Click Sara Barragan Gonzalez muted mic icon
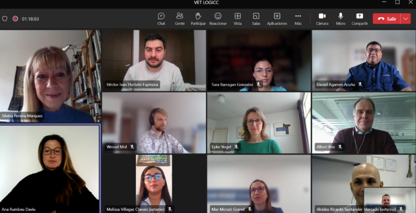The image size is (416, 213). (x=258, y=84)
